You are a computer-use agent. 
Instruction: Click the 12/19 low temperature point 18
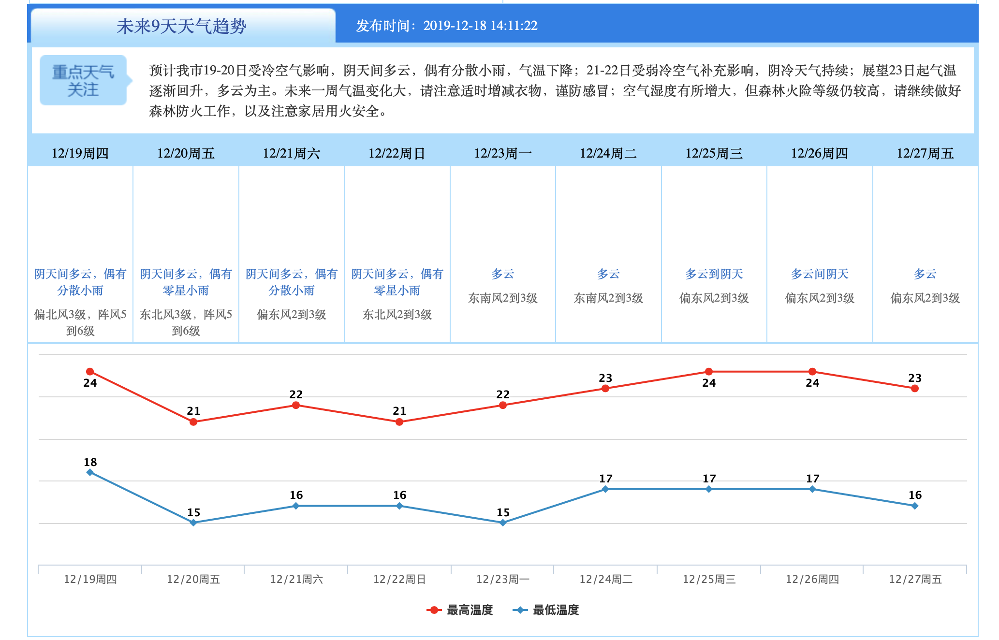point(90,472)
